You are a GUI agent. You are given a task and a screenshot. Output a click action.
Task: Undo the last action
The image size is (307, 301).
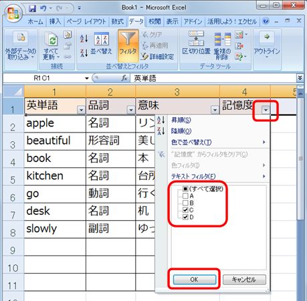43,9
